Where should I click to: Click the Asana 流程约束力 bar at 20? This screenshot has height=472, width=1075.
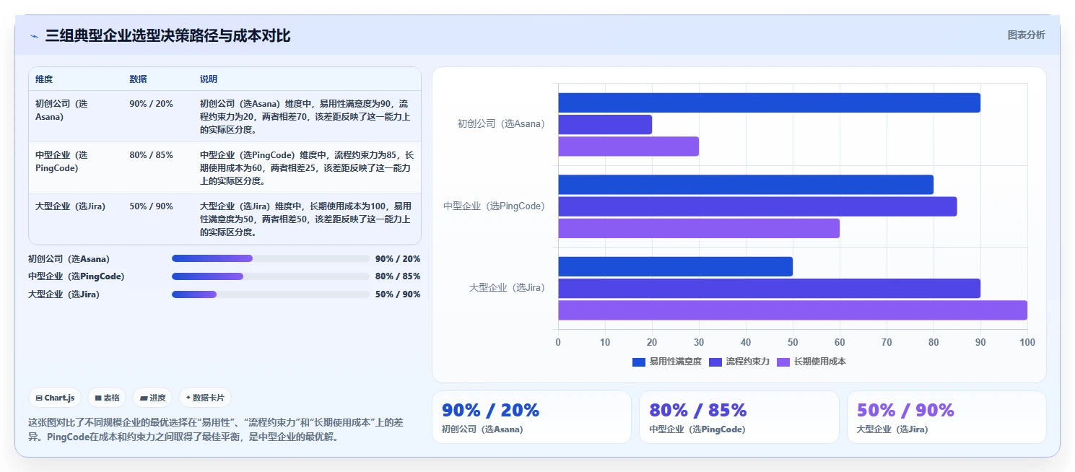[605, 124]
